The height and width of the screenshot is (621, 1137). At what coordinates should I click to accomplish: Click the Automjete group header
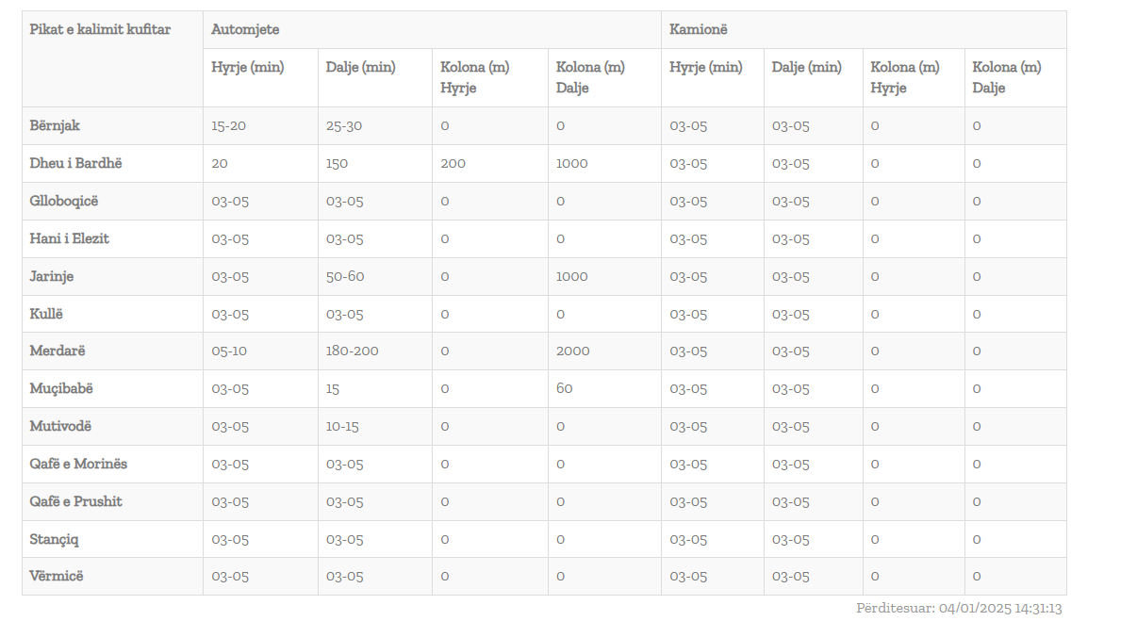point(245,29)
